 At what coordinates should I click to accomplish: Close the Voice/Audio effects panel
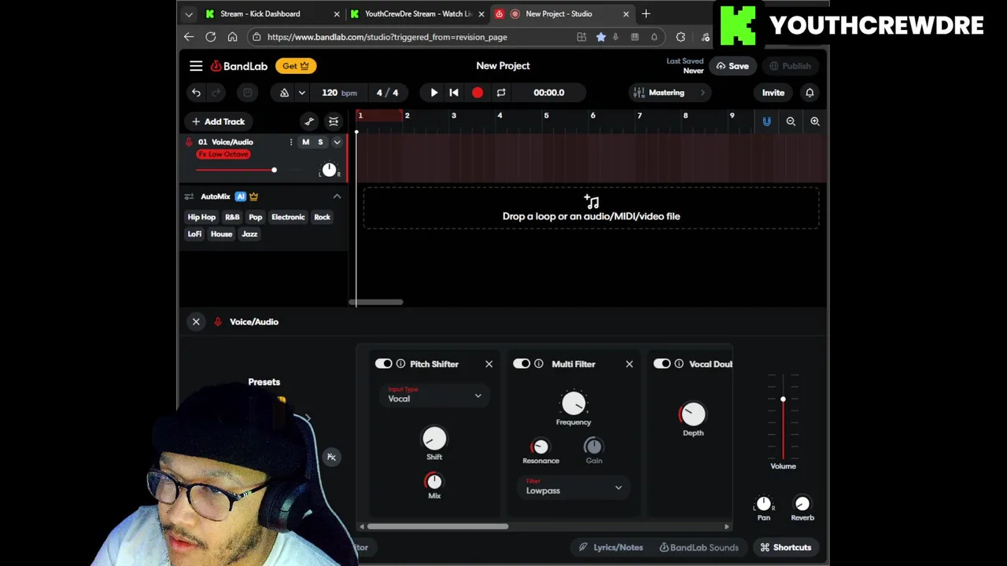pyautogui.click(x=196, y=322)
